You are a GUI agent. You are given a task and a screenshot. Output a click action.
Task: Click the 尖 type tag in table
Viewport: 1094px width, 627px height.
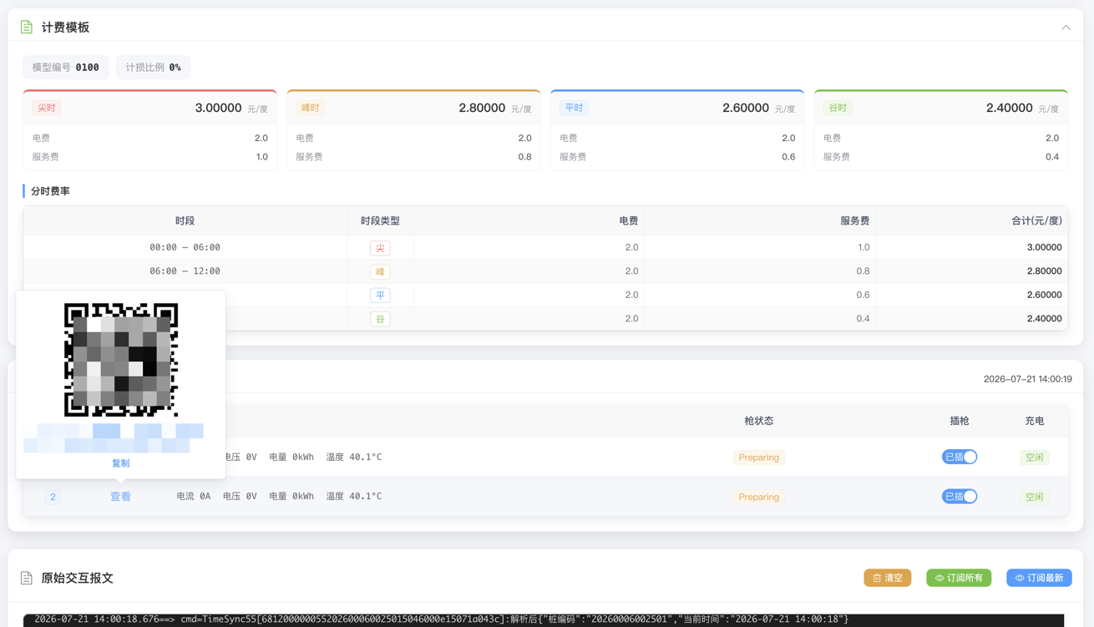[x=380, y=248]
